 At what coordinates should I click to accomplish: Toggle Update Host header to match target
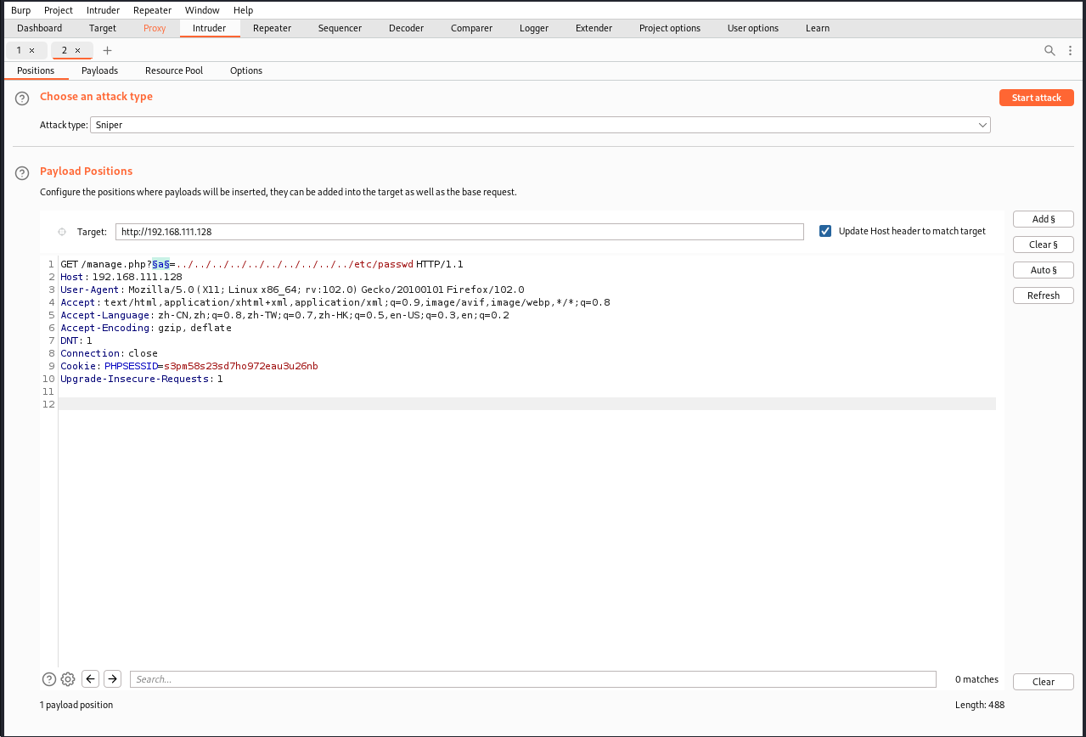click(x=825, y=231)
